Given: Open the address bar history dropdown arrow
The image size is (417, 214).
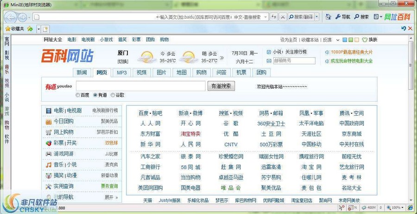Looking at the screenshot, I should (x=265, y=17).
